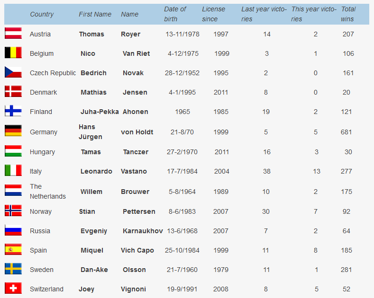Click the Country column header
This screenshot has height=298, width=374.
point(42,14)
